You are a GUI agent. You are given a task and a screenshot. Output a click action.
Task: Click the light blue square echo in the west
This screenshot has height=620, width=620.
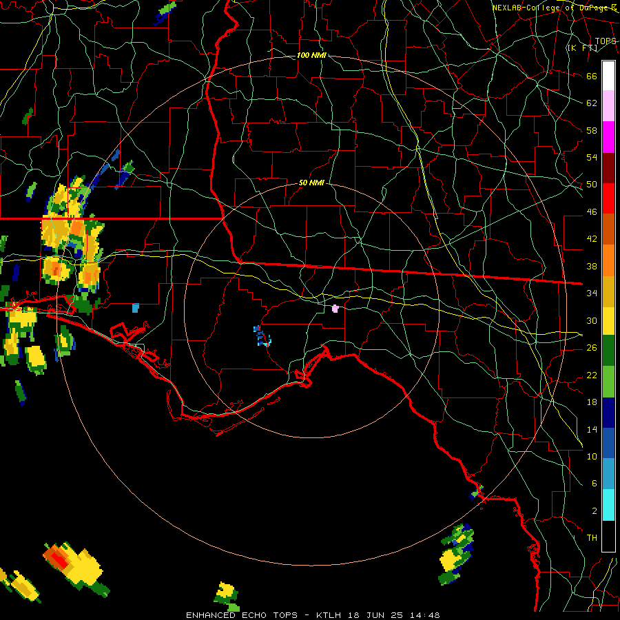136,308
